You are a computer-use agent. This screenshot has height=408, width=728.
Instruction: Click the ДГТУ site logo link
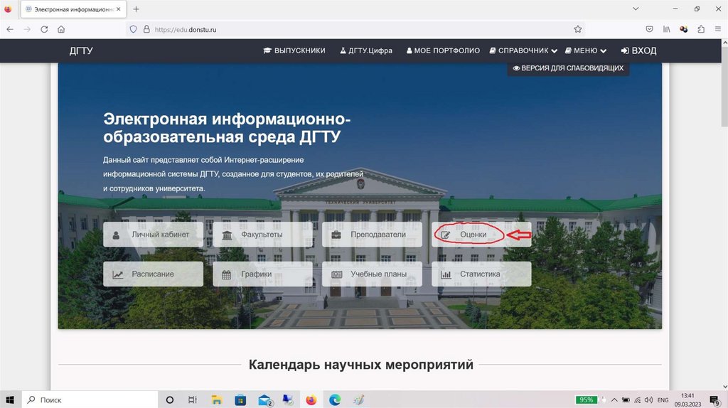(81, 50)
